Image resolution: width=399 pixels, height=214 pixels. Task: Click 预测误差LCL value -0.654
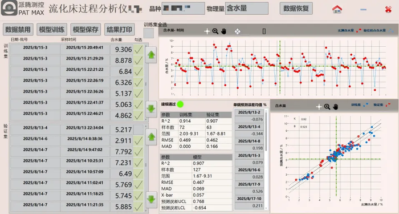tap(212, 208)
